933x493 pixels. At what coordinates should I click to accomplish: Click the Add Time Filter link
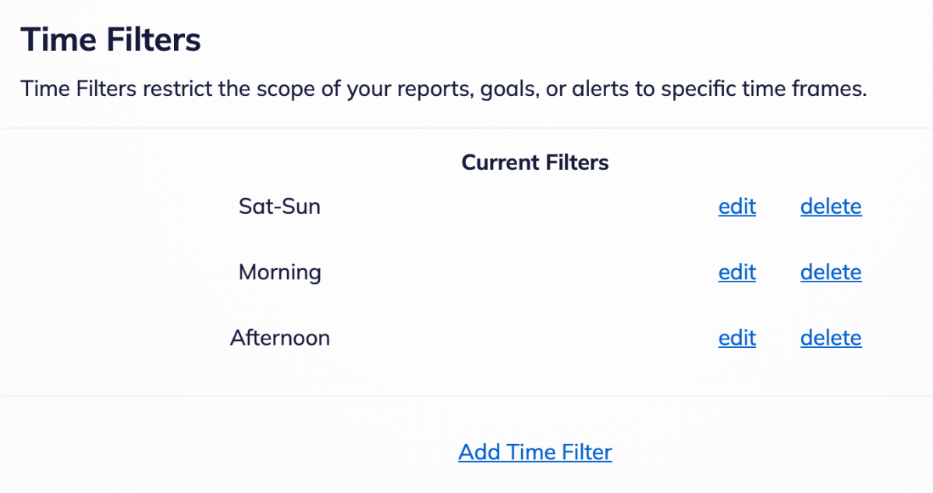coord(535,452)
